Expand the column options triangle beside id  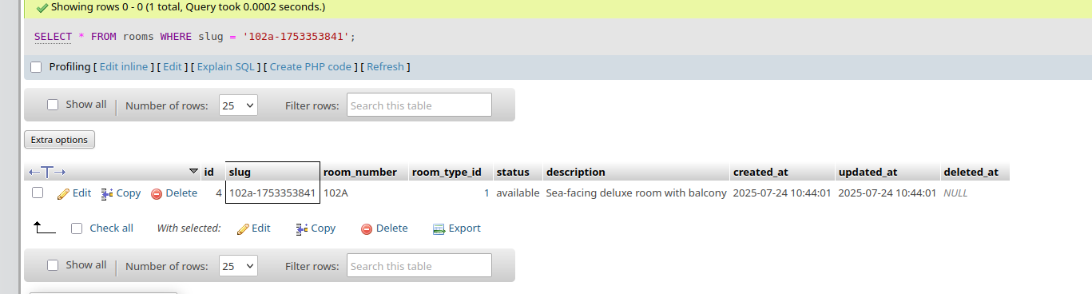[193, 172]
